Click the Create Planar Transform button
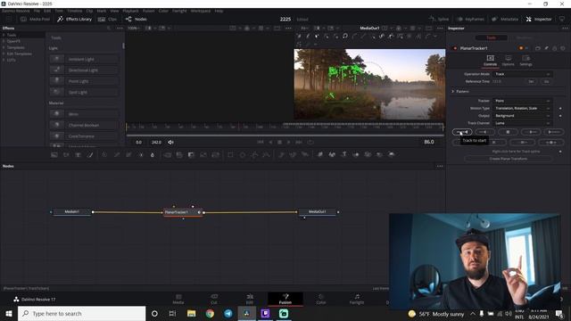The image size is (571, 321). click(508, 159)
